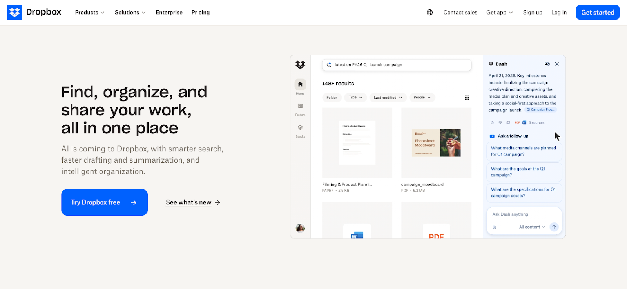The width and height of the screenshot is (627, 289).
Task: Copy the Dash answer
Action: click(x=508, y=122)
